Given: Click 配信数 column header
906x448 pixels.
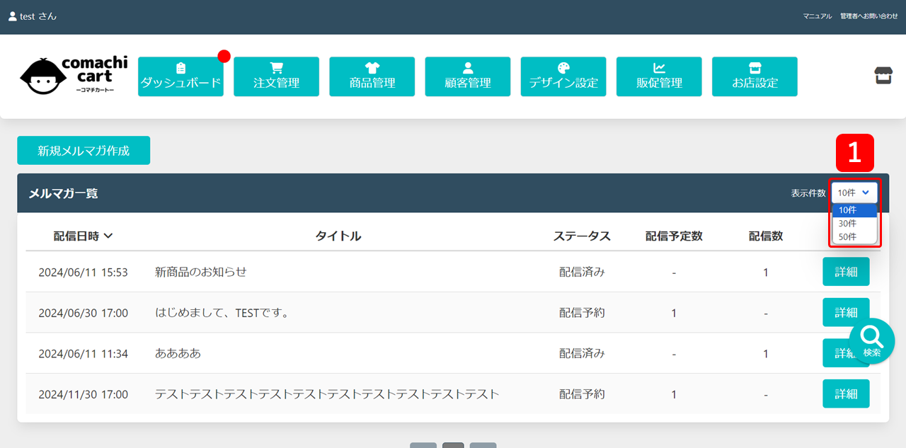Looking at the screenshot, I should (766, 236).
